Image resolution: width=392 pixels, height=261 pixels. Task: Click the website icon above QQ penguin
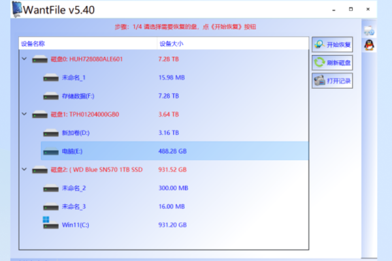coord(368,31)
